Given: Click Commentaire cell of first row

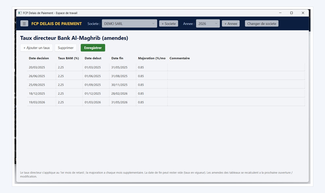Looking at the screenshot, I should (x=236, y=67).
